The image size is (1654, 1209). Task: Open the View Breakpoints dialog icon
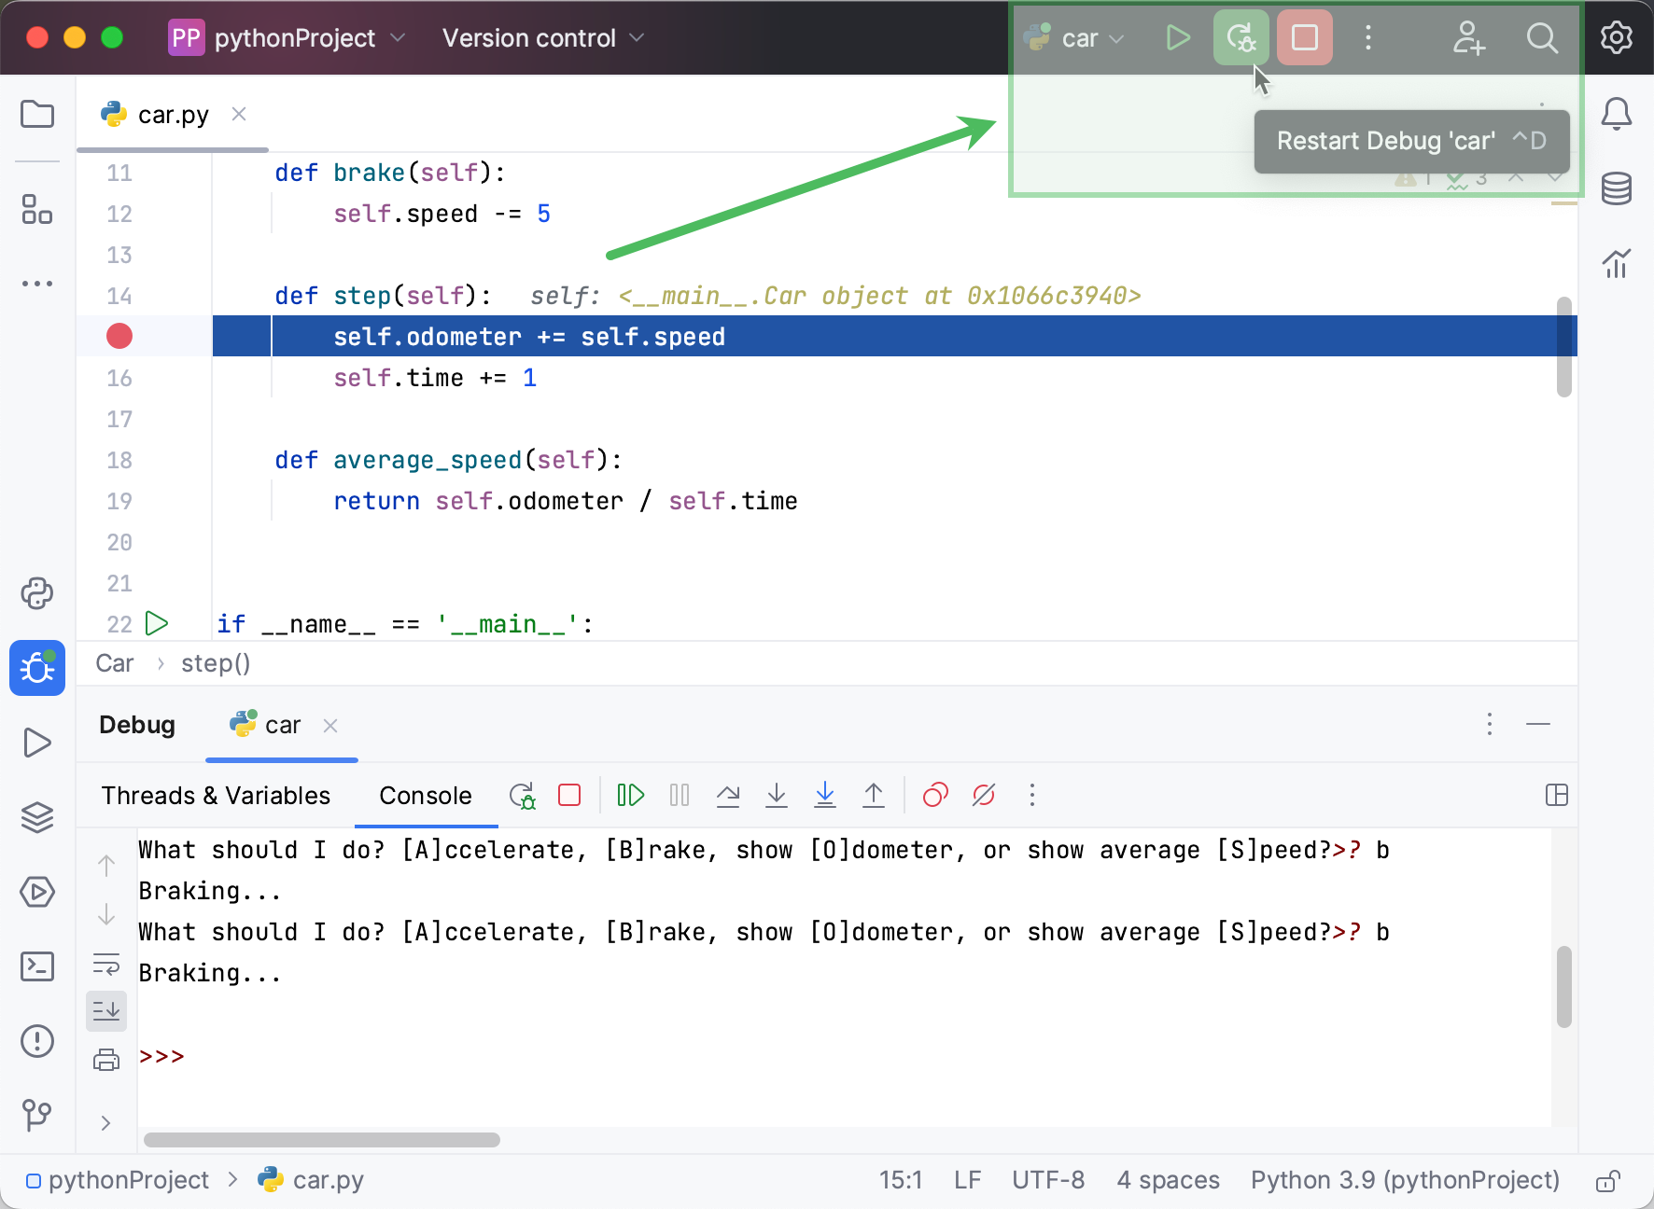click(935, 795)
